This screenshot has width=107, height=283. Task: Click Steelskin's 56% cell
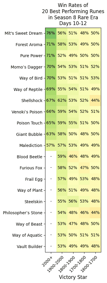73,201
